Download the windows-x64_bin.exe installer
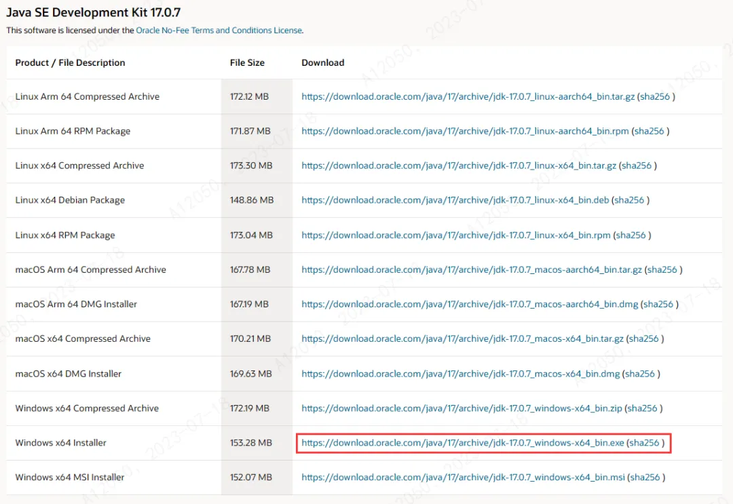 click(463, 443)
